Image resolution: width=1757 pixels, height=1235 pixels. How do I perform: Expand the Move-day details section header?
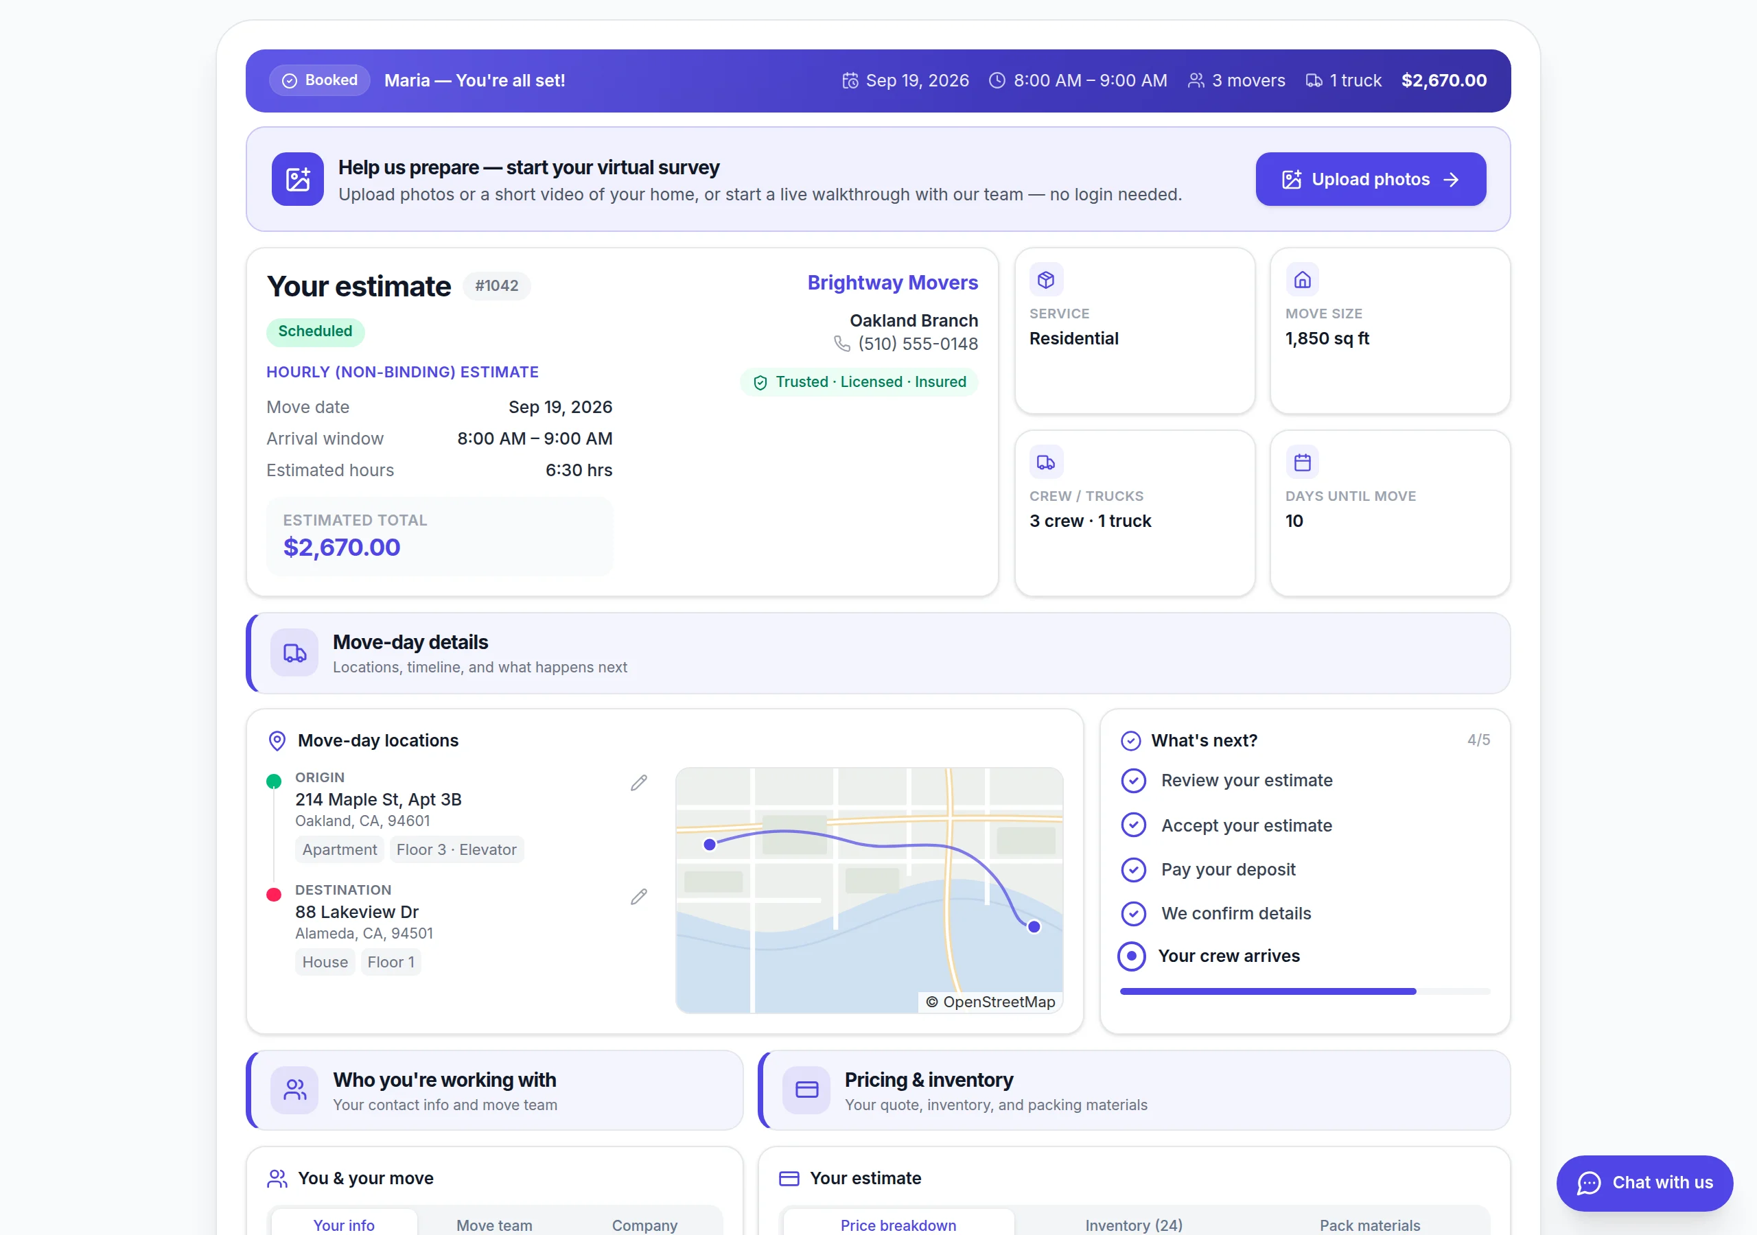click(x=878, y=653)
